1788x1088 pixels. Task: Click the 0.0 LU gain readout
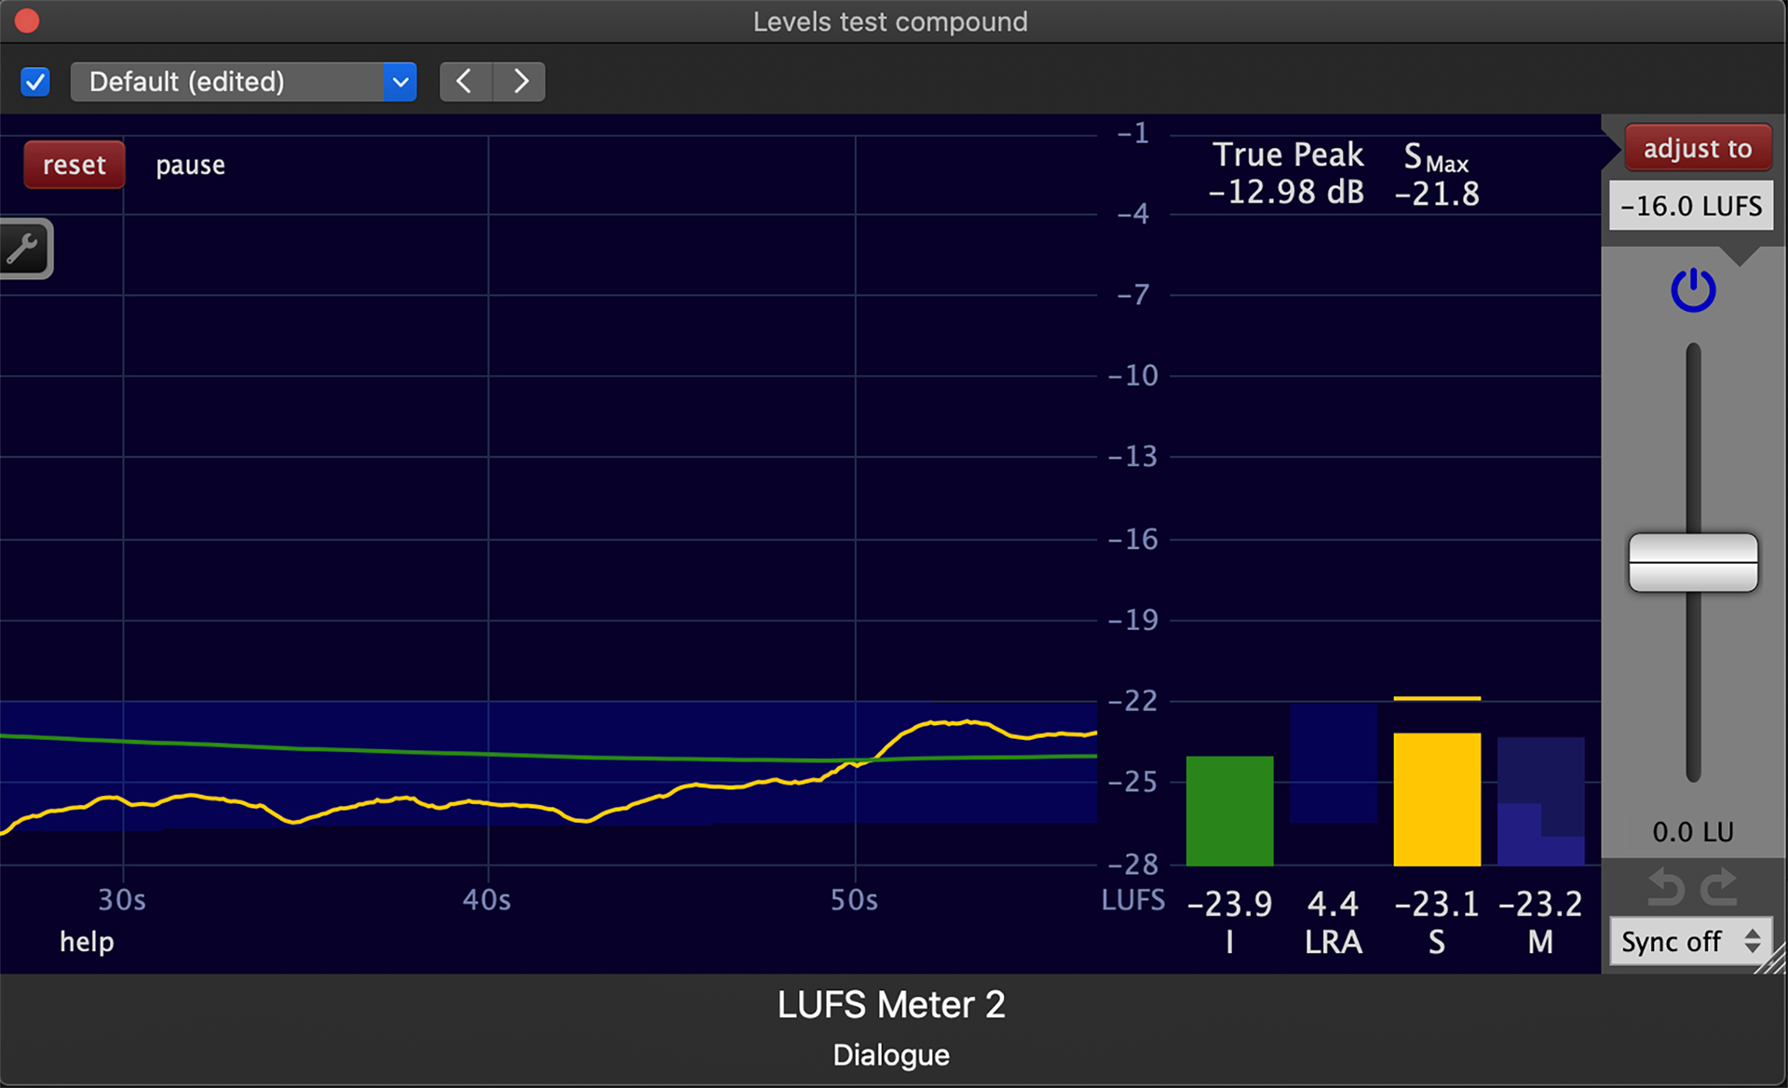coord(1693,832)
